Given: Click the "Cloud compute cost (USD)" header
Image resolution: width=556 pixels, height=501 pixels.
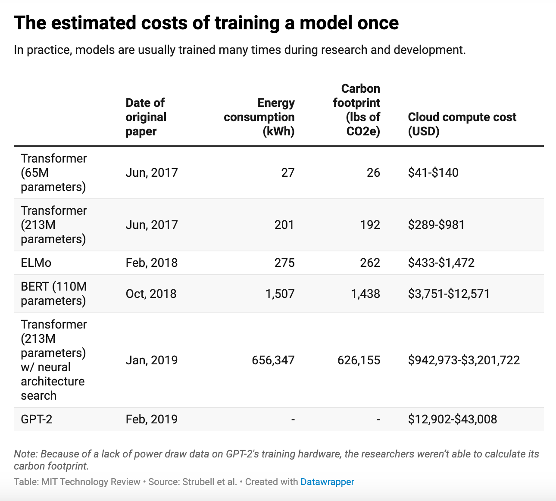Looking at the screenshot, I should click(462, 124).
